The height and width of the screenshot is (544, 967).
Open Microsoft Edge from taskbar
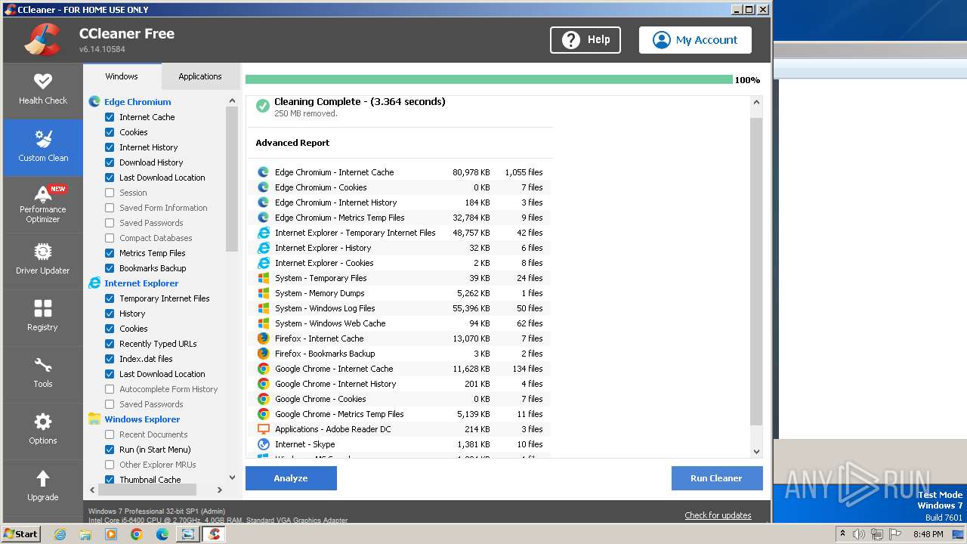[162, 534]
